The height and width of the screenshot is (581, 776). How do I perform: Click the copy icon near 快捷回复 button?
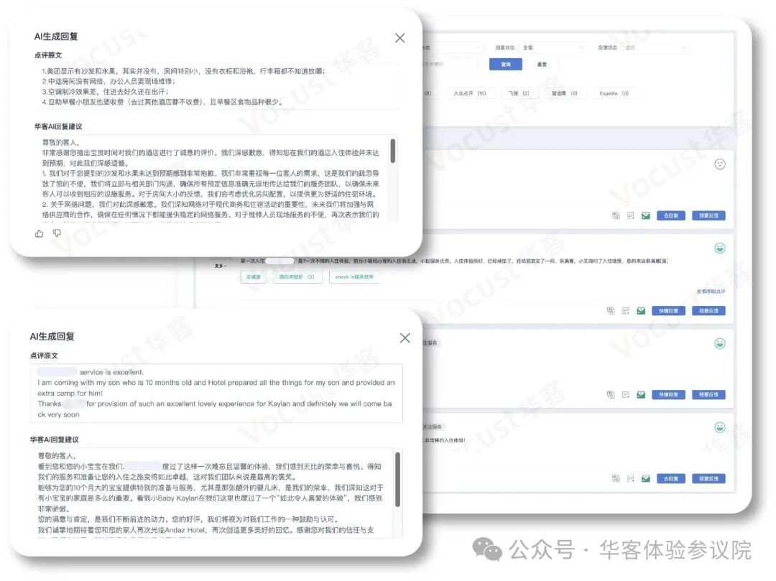pyautogui.click(x=611, y=311)
